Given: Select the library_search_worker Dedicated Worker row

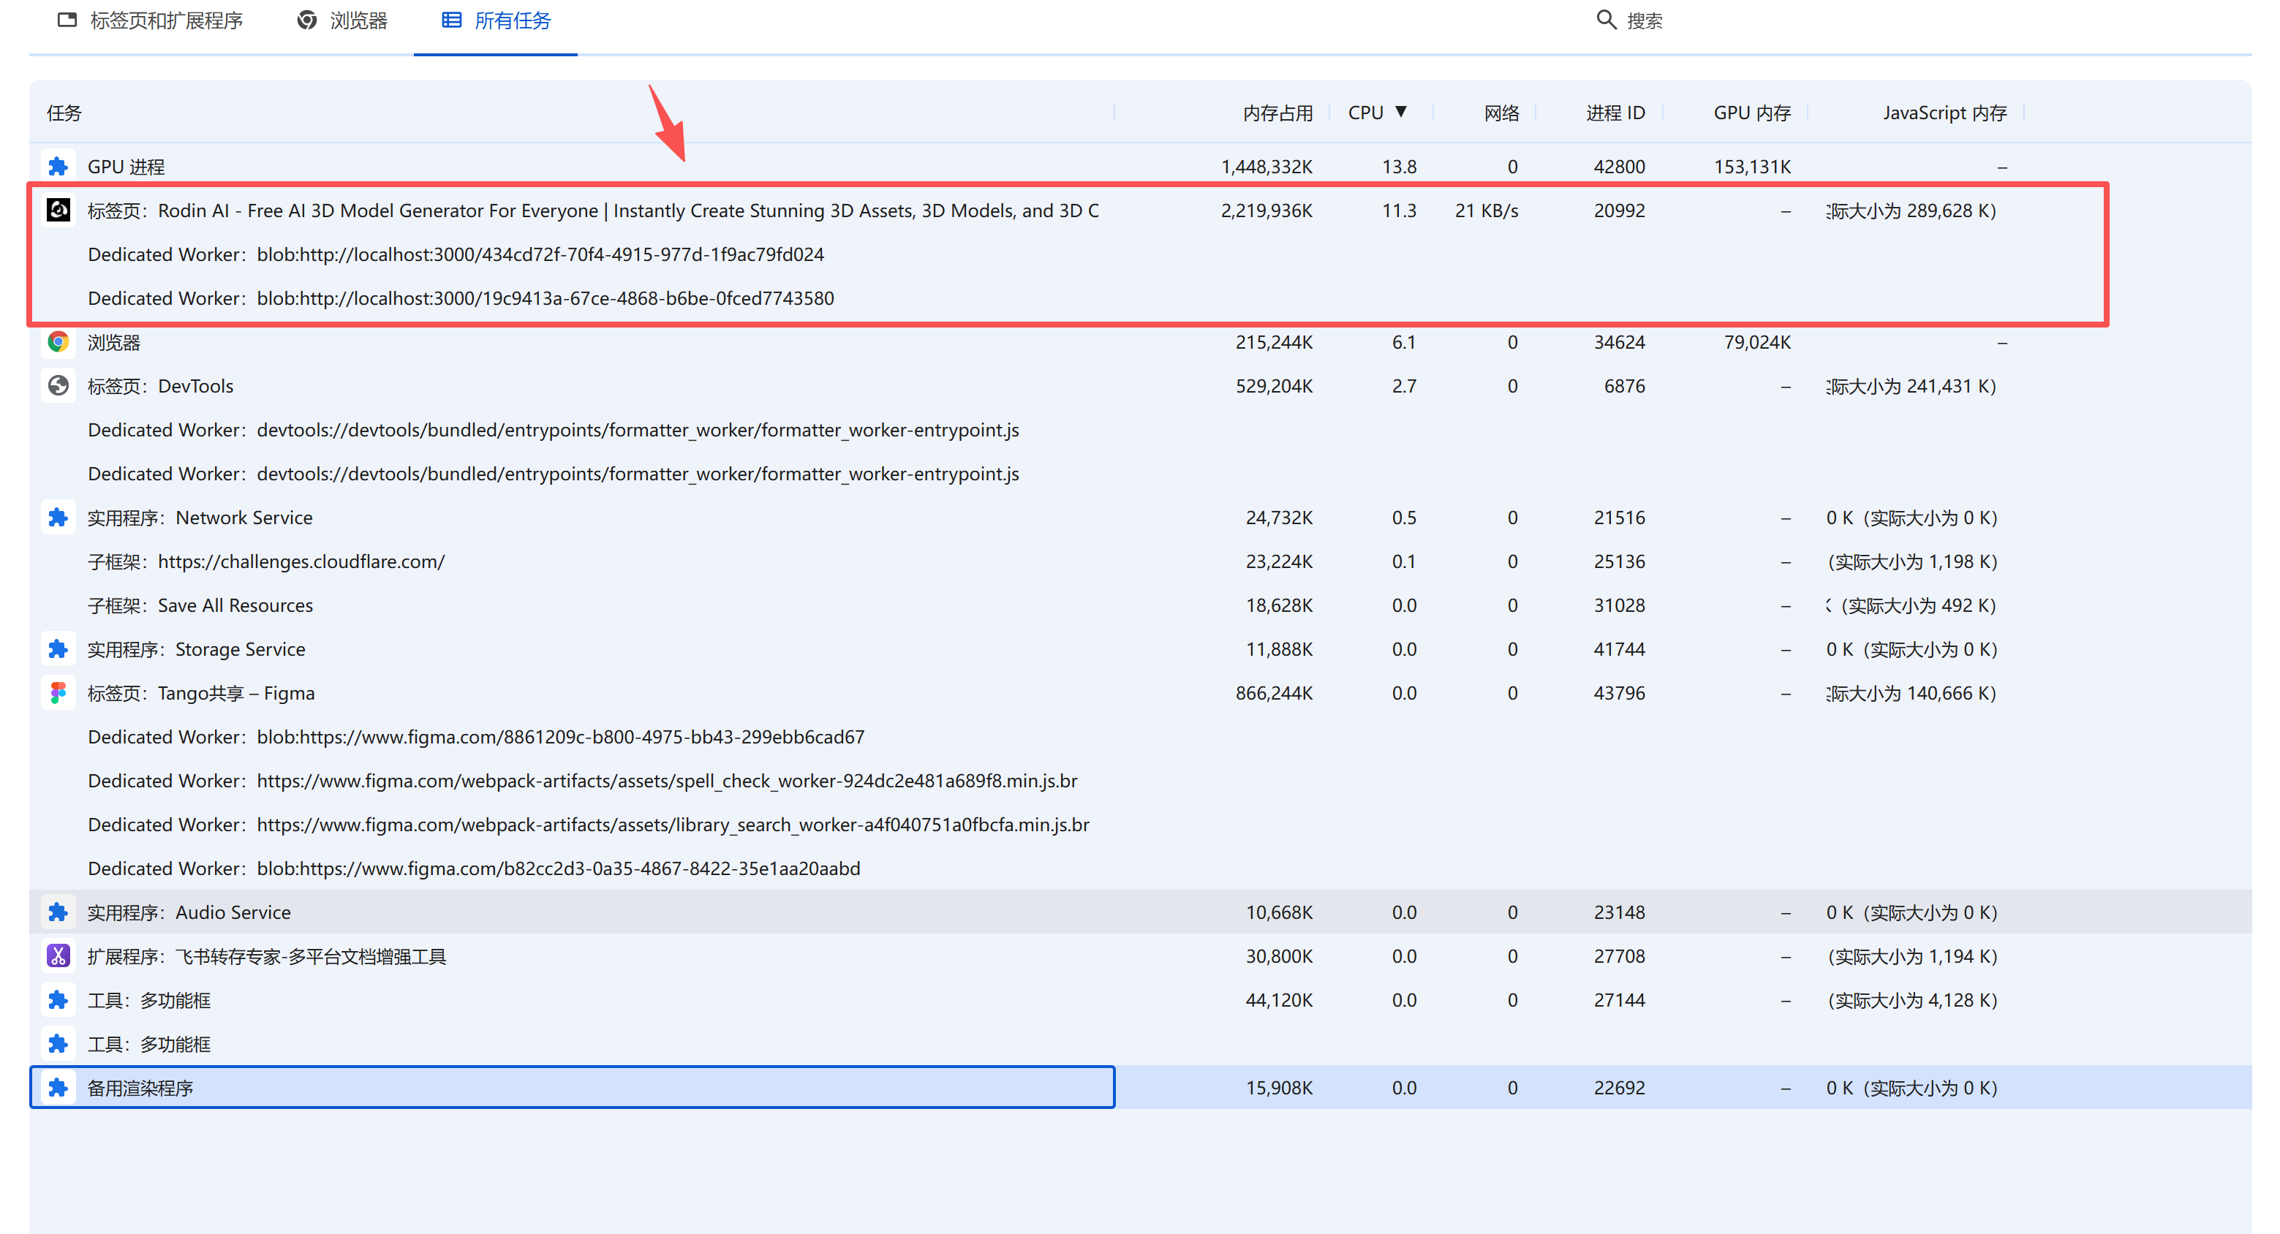Looking at the screenshot, I should 1140,825.
